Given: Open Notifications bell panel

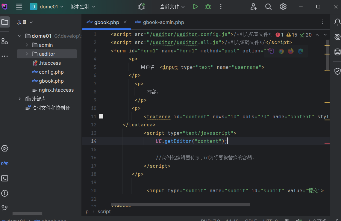Looking at the screenshot, I should [x=337, y=22].
